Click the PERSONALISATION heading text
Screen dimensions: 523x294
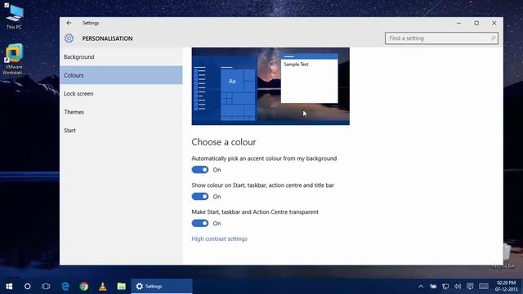click(107, 38)
